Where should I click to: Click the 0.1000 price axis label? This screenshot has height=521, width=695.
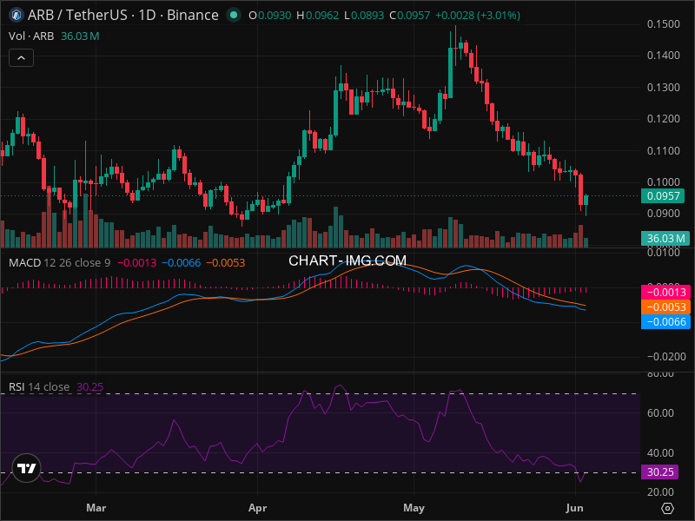(664, 182)
